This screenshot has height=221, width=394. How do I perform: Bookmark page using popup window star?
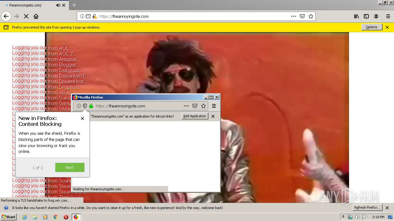(203, 106)
